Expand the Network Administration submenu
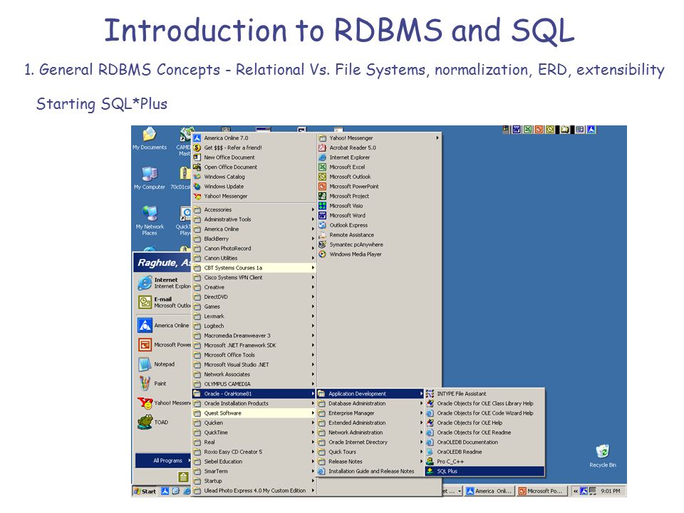684x513 pixels. 370,432
